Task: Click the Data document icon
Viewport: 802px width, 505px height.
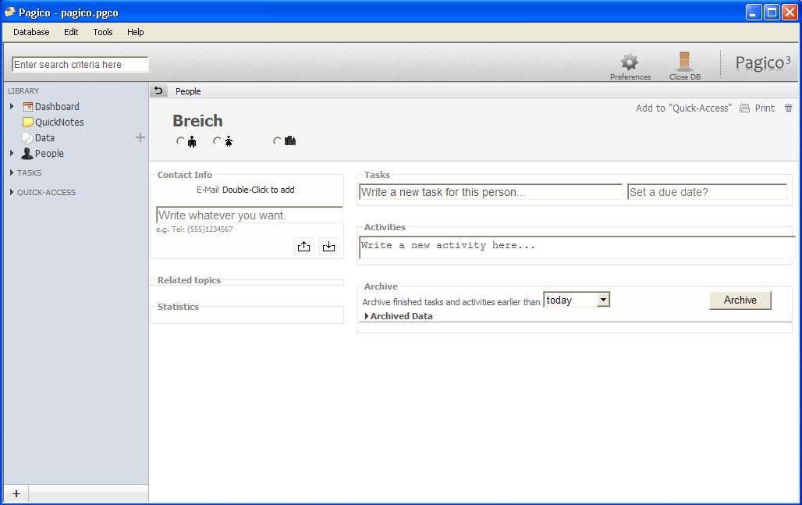Action: tap(27, 137)
